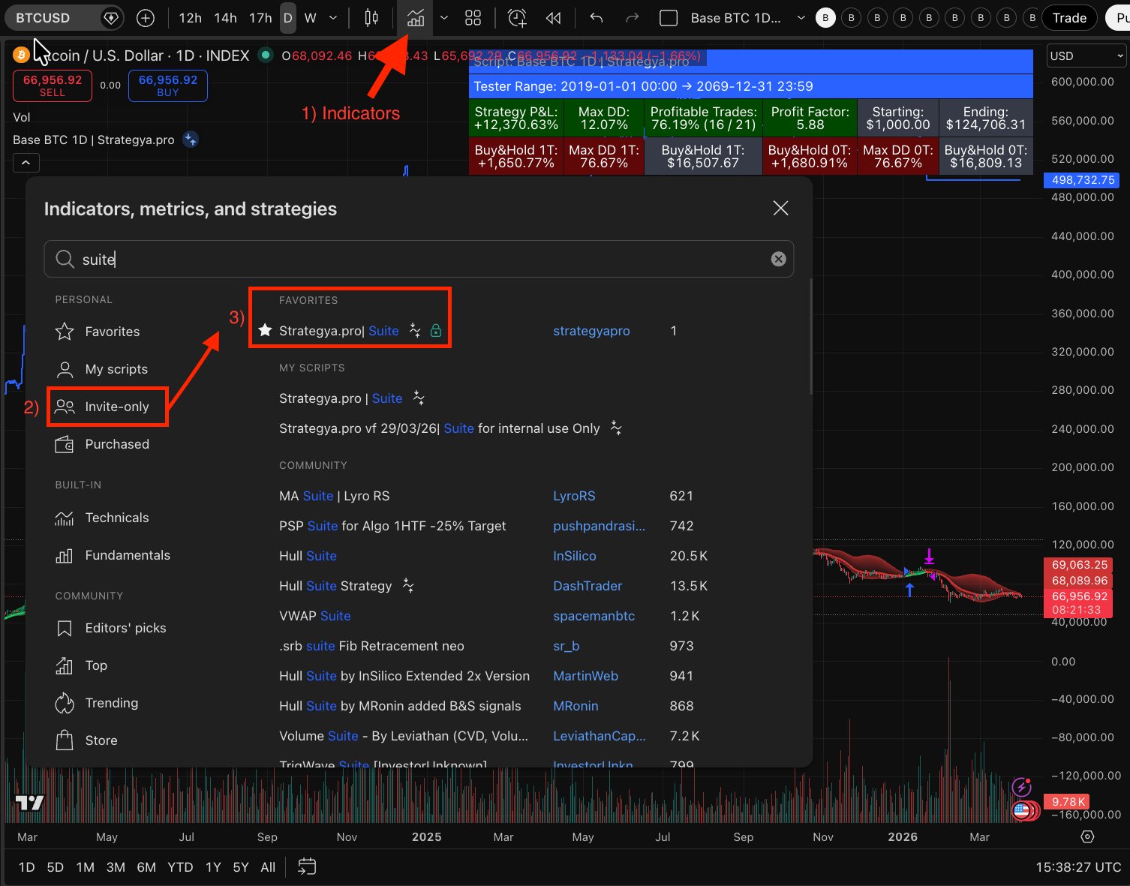Screen dimensions: 1130x886
Task: Add Hull Suite by InSilico Extended 2x
Action: tap(404, 676)
